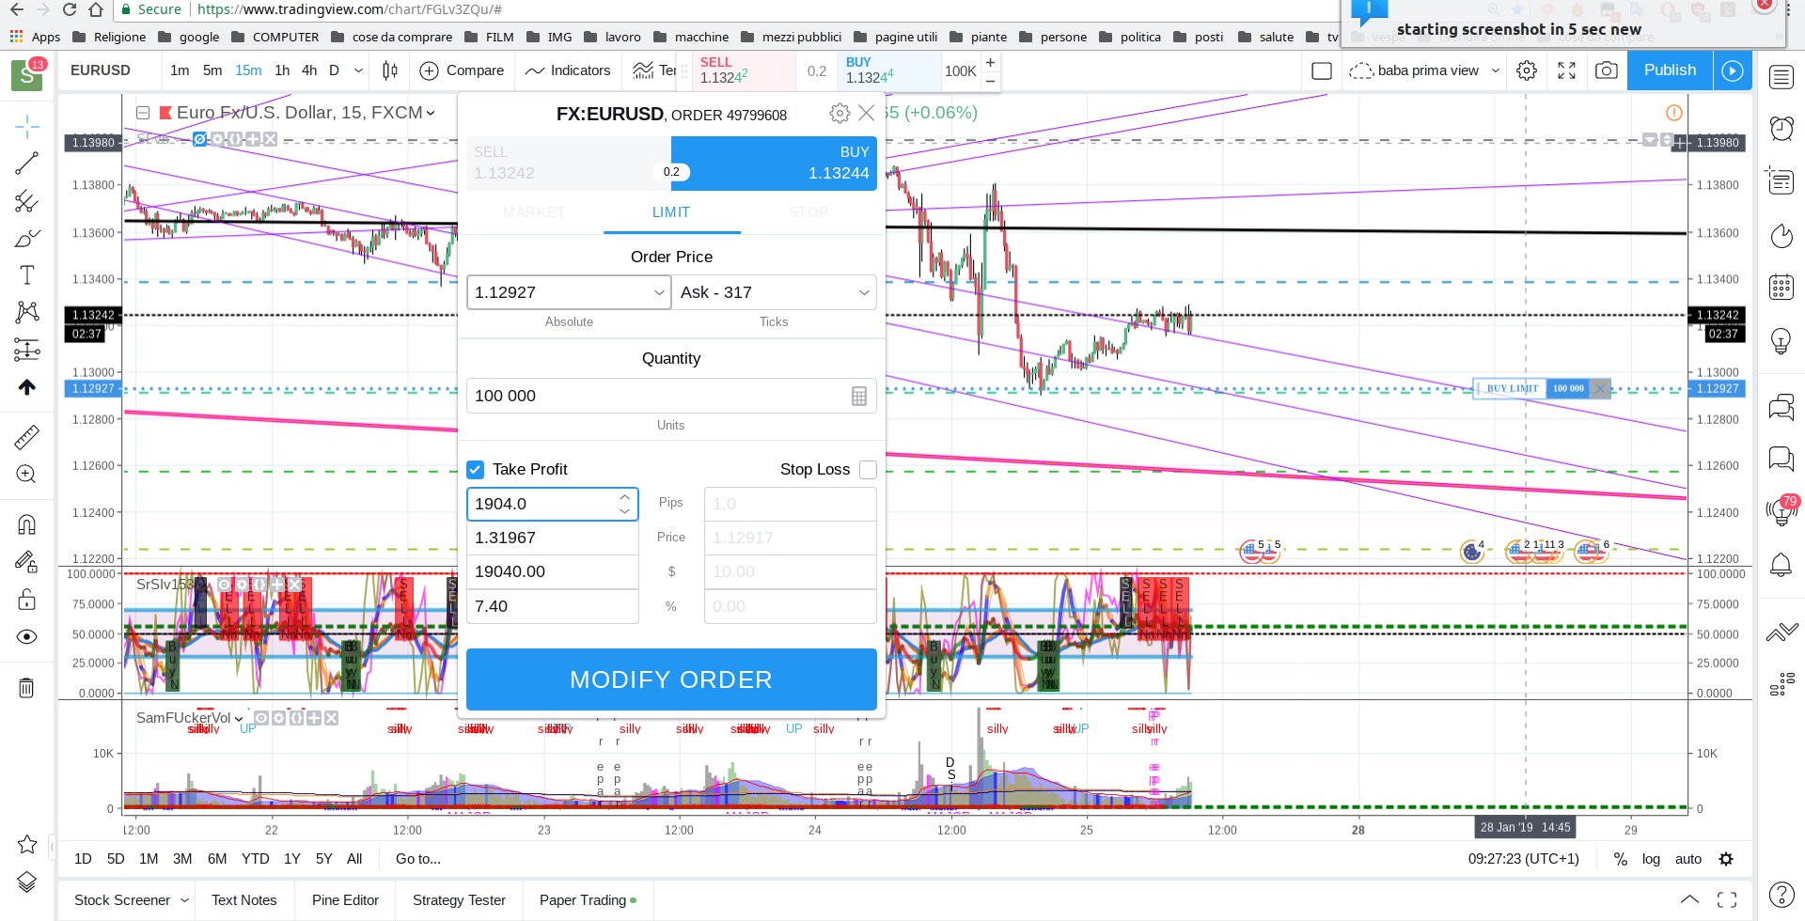The height and width of the screenshot is (921, 1805).
Task: Expand the timeframe interval dropdown
Action: pos(358,70)
